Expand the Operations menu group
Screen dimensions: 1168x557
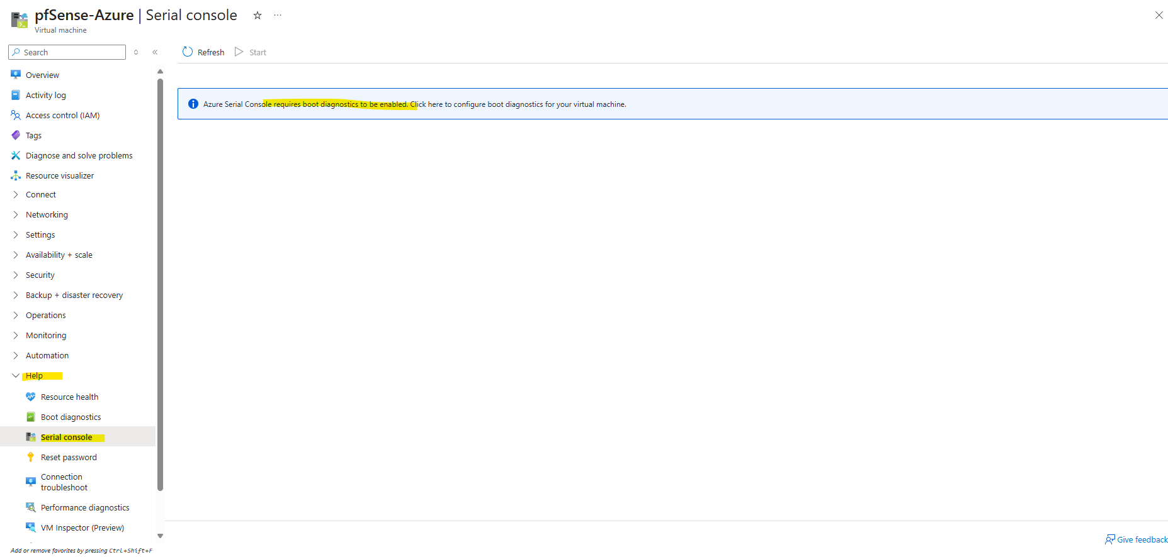16,316
